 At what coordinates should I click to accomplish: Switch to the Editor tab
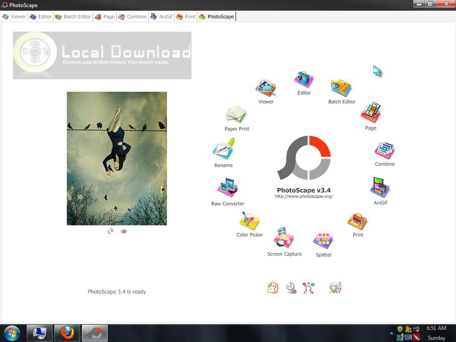tap(41, 16)
